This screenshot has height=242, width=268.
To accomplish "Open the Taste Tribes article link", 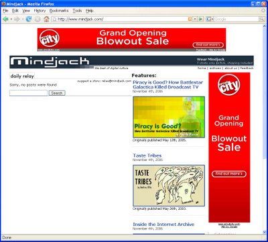I will coord(147,156).
